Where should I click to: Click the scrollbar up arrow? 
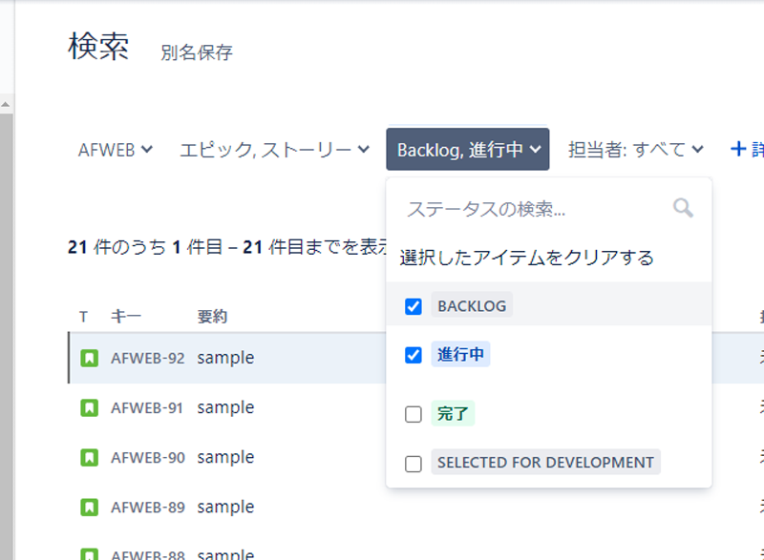pos(6,104)
